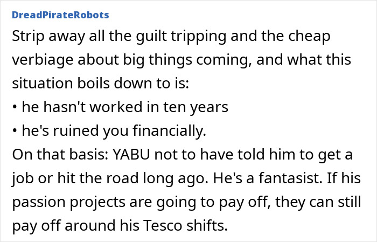
Task: Open the DreadPirateRobots user profile link
Action: (60, 15)
